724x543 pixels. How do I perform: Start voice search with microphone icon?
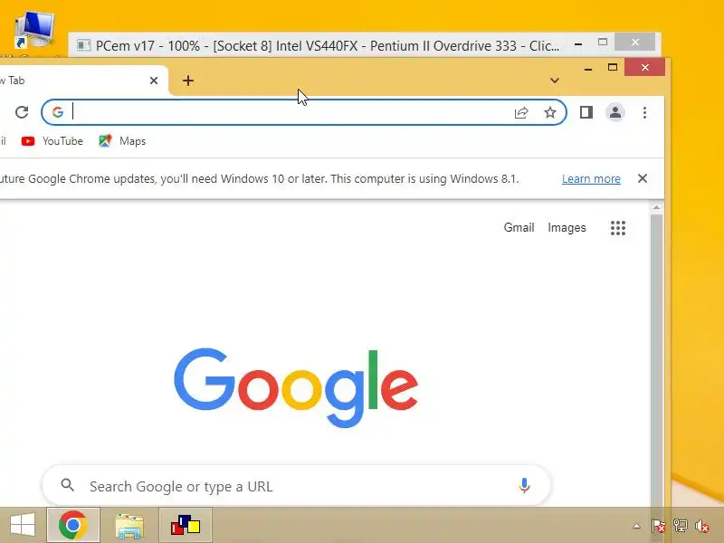[x=524, y=485]
